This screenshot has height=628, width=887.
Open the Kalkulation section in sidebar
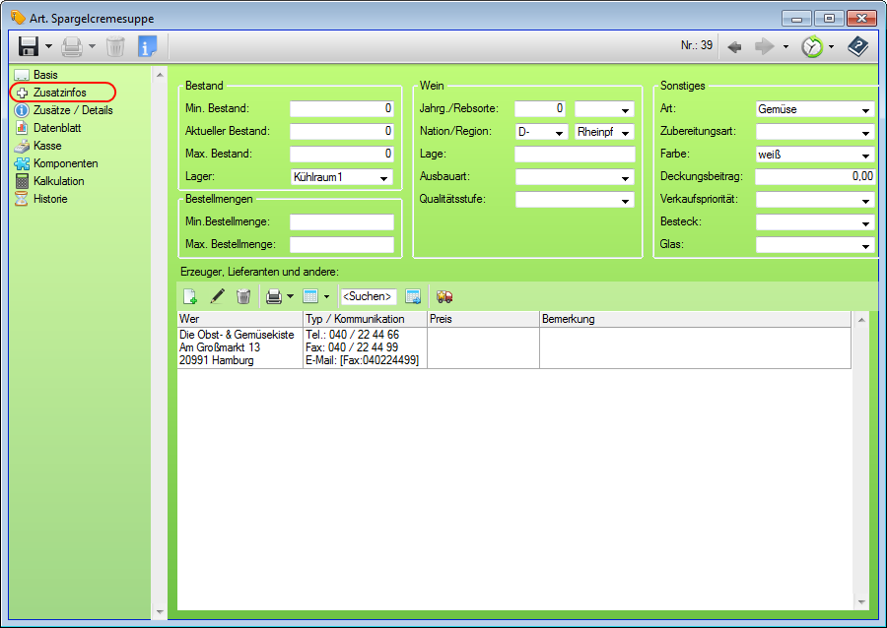(x=59, y=181)
